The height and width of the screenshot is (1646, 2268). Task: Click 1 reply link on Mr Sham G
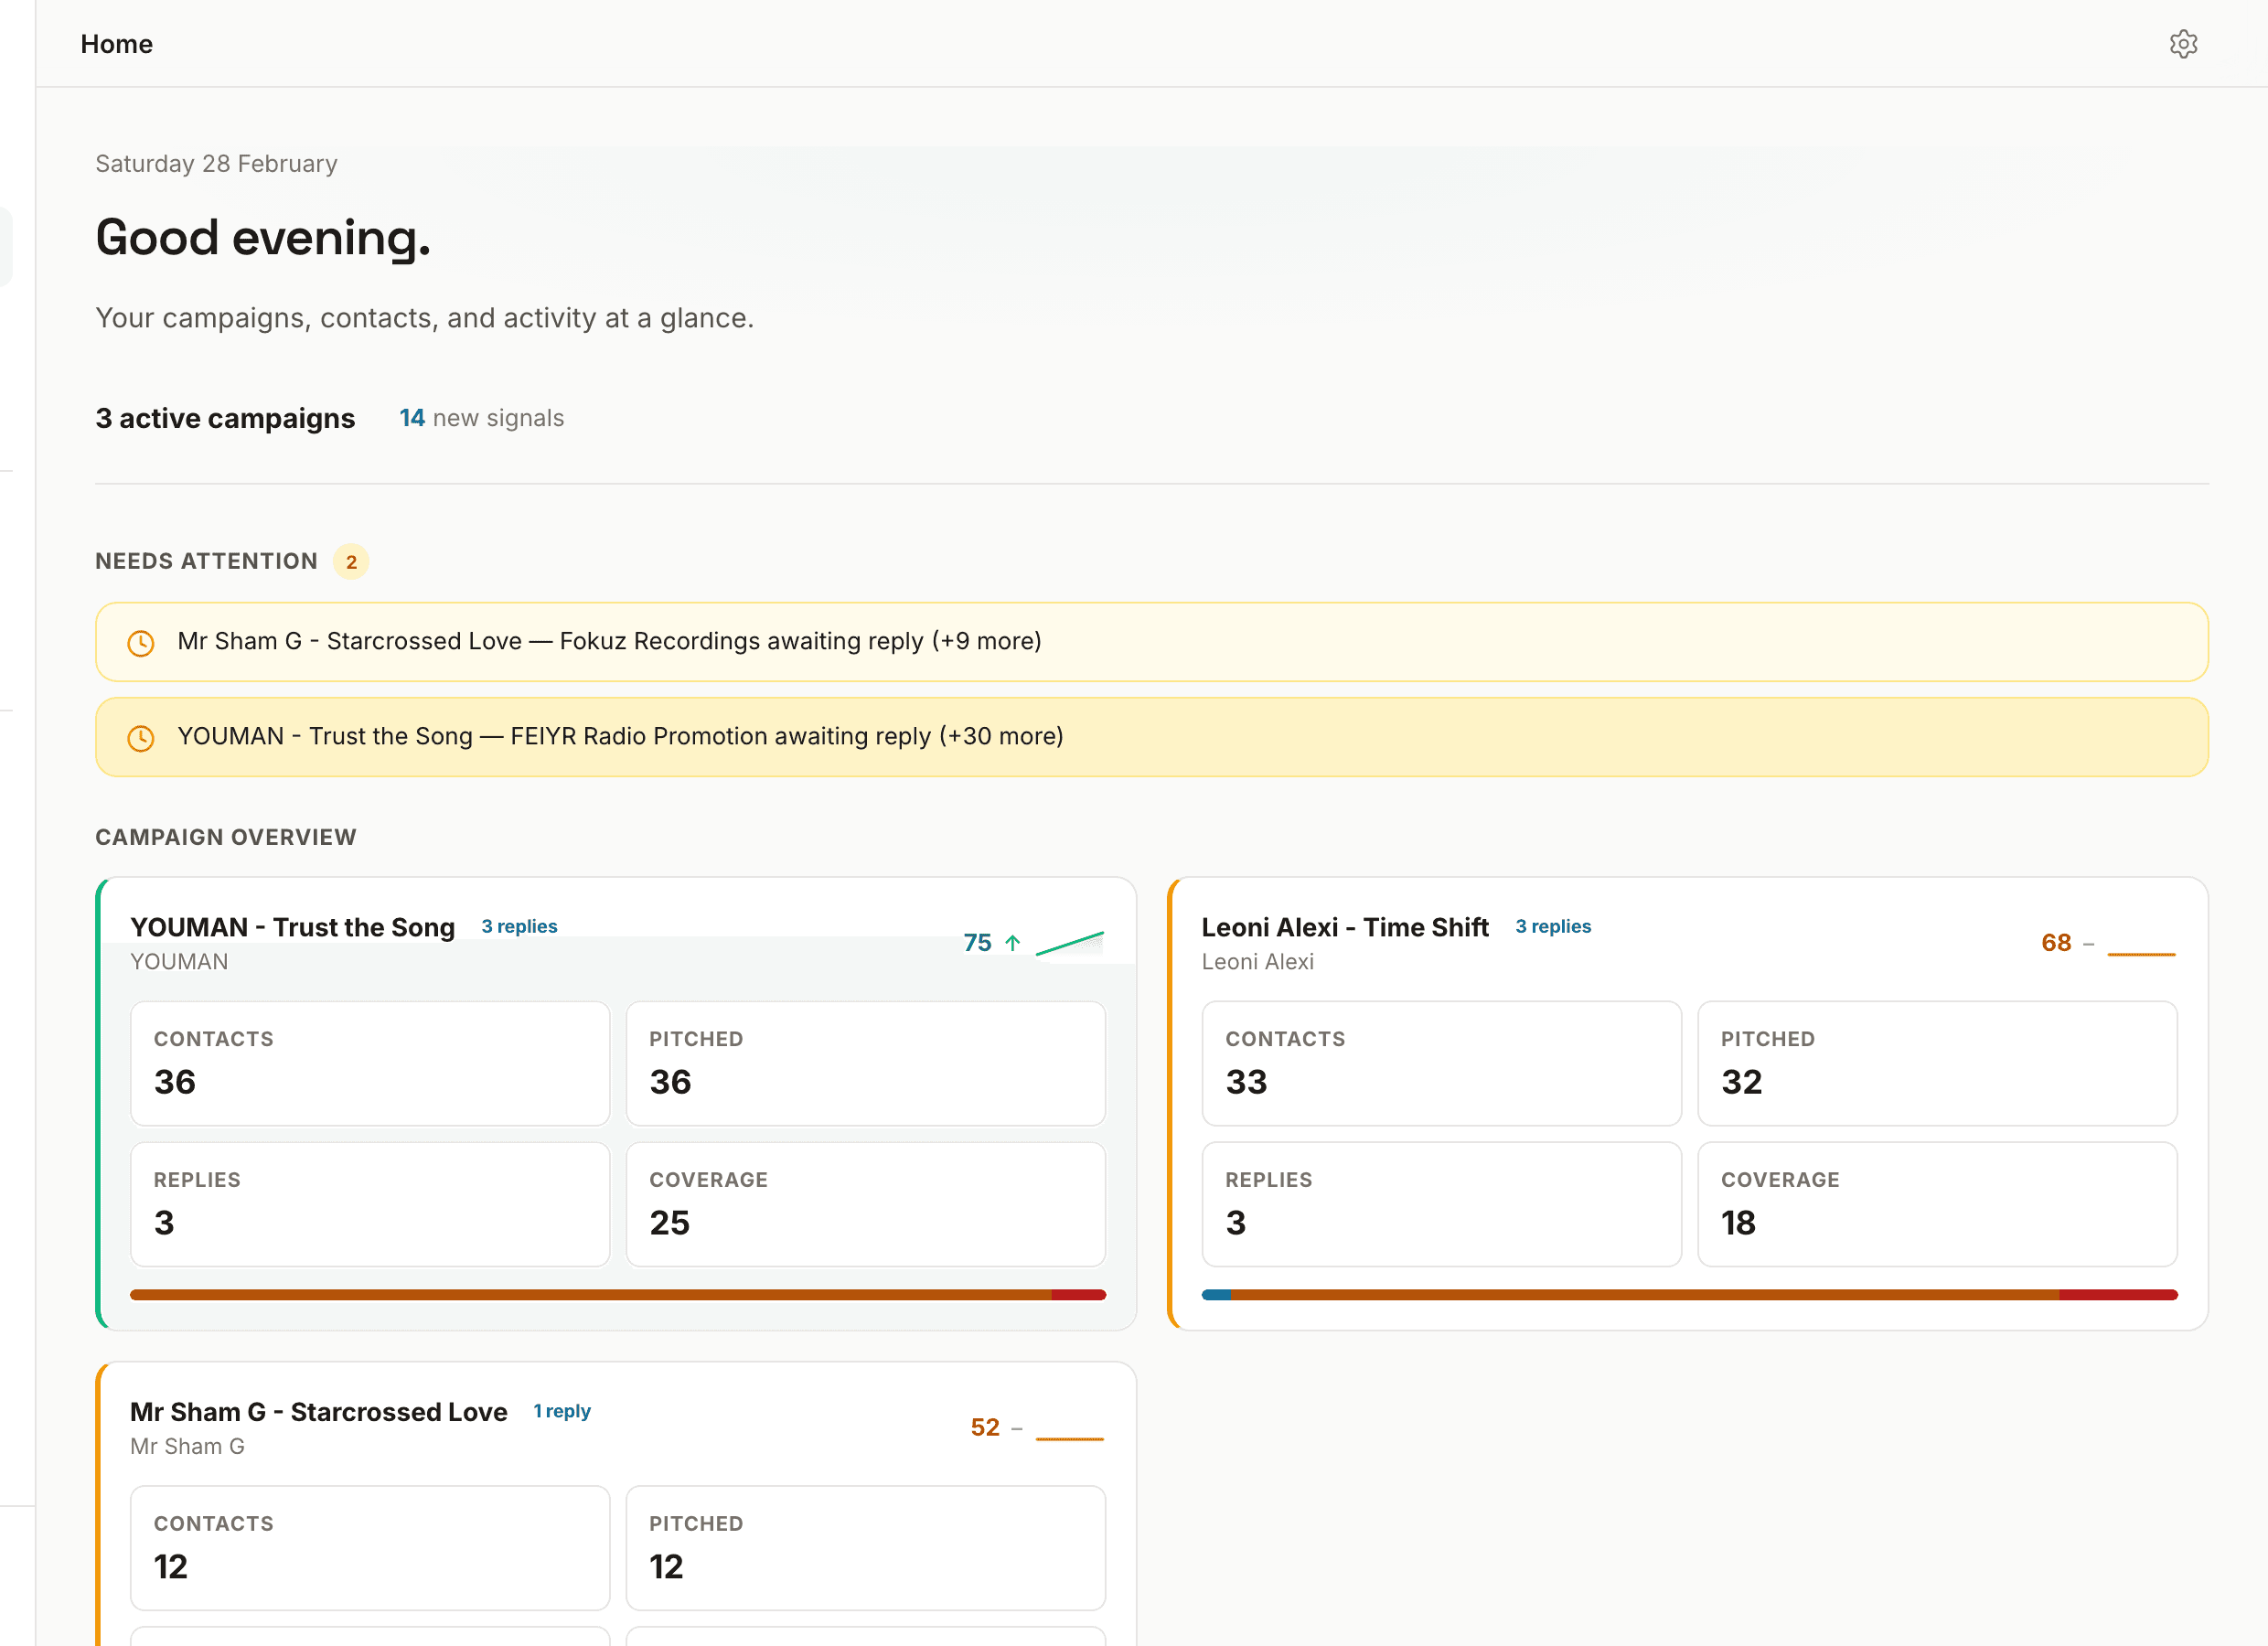pos(562,1411)
